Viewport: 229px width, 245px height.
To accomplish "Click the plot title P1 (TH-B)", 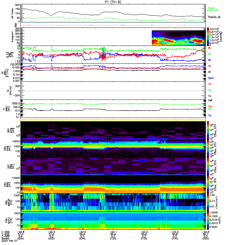I will [x=113, y=2].
